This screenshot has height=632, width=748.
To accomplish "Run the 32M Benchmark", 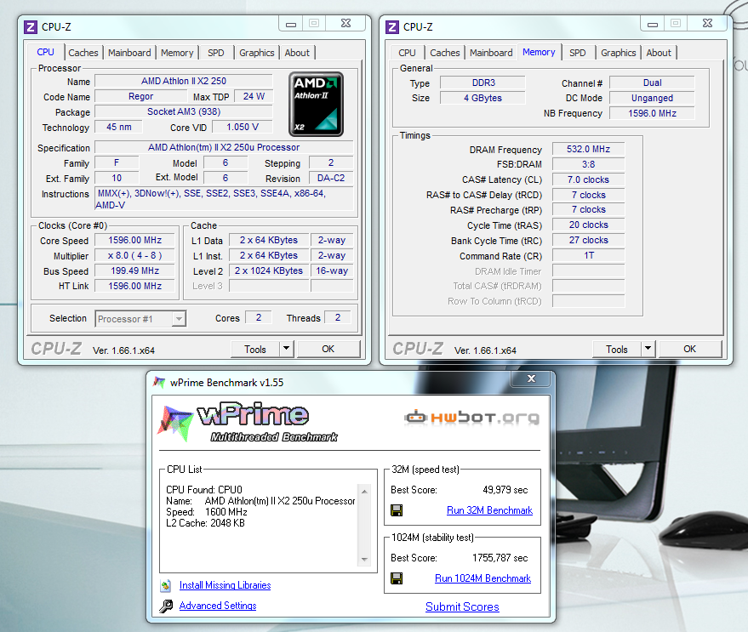I will pyautogui.click(x=489, y=510).
